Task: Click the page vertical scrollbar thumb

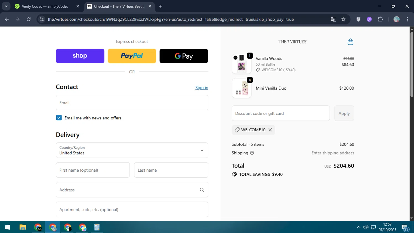Action: (x=412, y=64)
